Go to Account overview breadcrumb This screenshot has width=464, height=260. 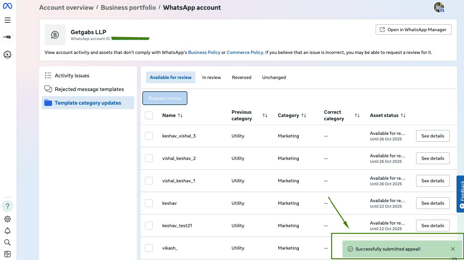(66, 7)
